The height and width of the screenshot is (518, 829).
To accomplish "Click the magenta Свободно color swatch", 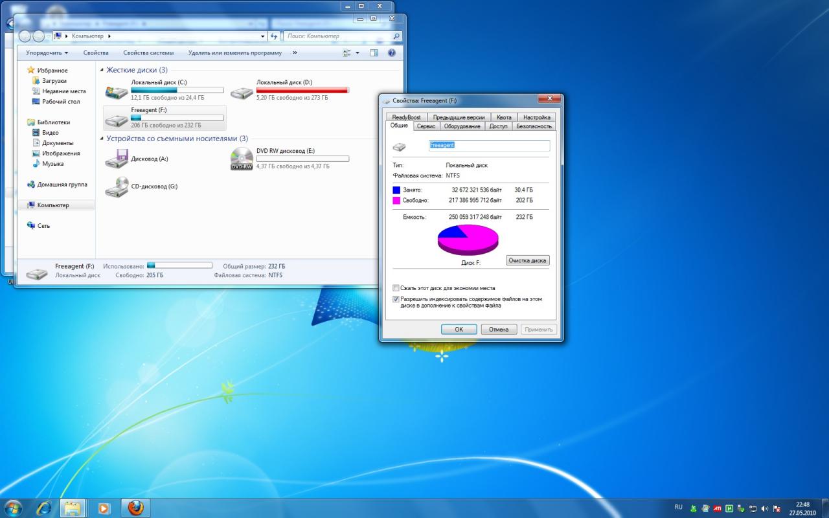I will coord(396,201).
